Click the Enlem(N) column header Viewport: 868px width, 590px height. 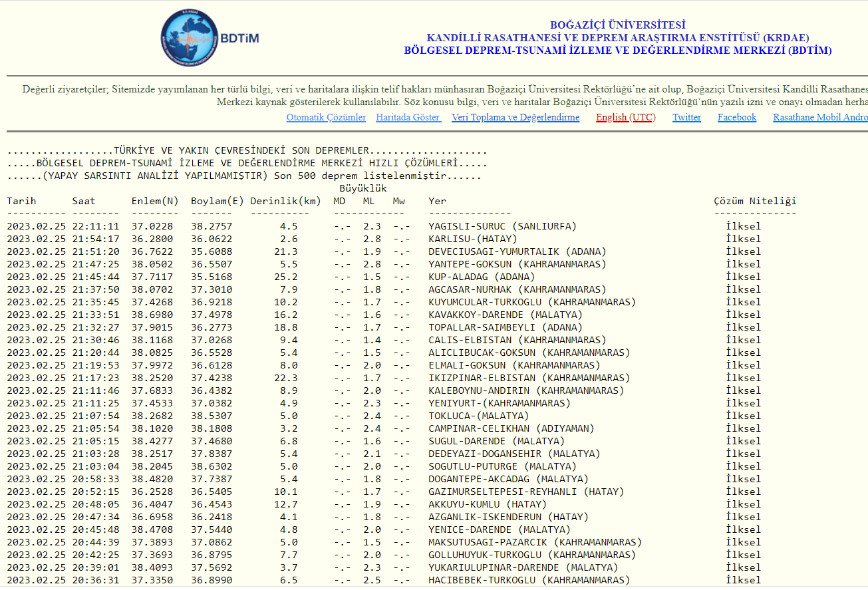coord(155,201)
